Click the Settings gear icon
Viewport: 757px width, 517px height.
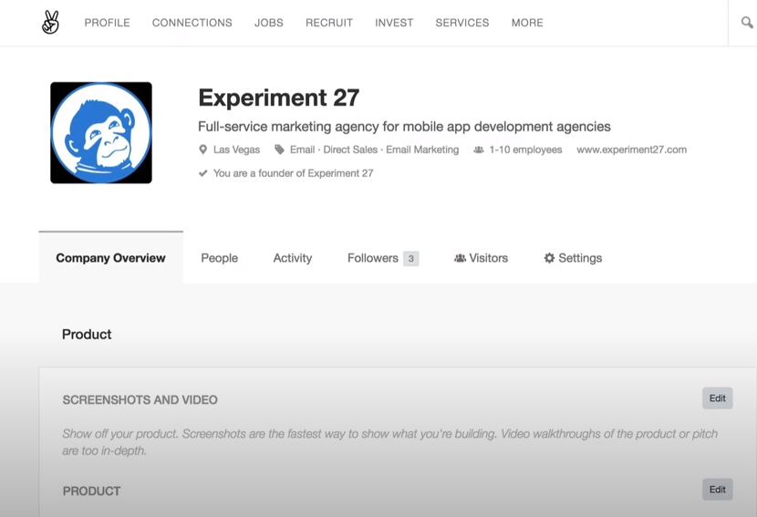549,258
